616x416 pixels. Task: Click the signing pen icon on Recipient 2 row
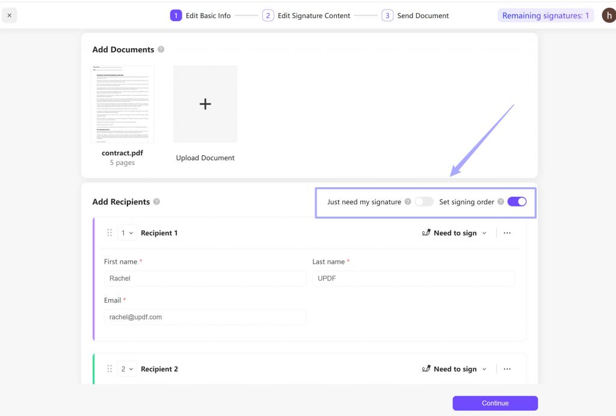click(427, 368)
